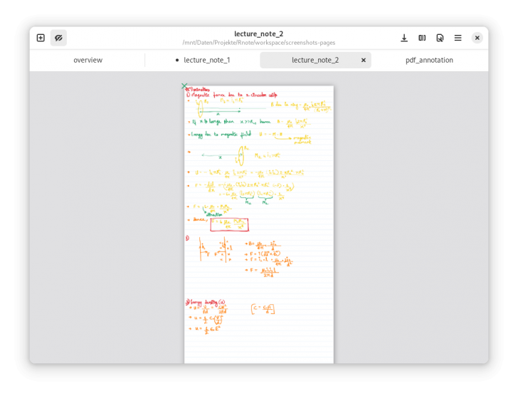The height and width of the screenshot is (396, 518).
Task: Switch to the overview tab
Action: click(x=88, y=60)
